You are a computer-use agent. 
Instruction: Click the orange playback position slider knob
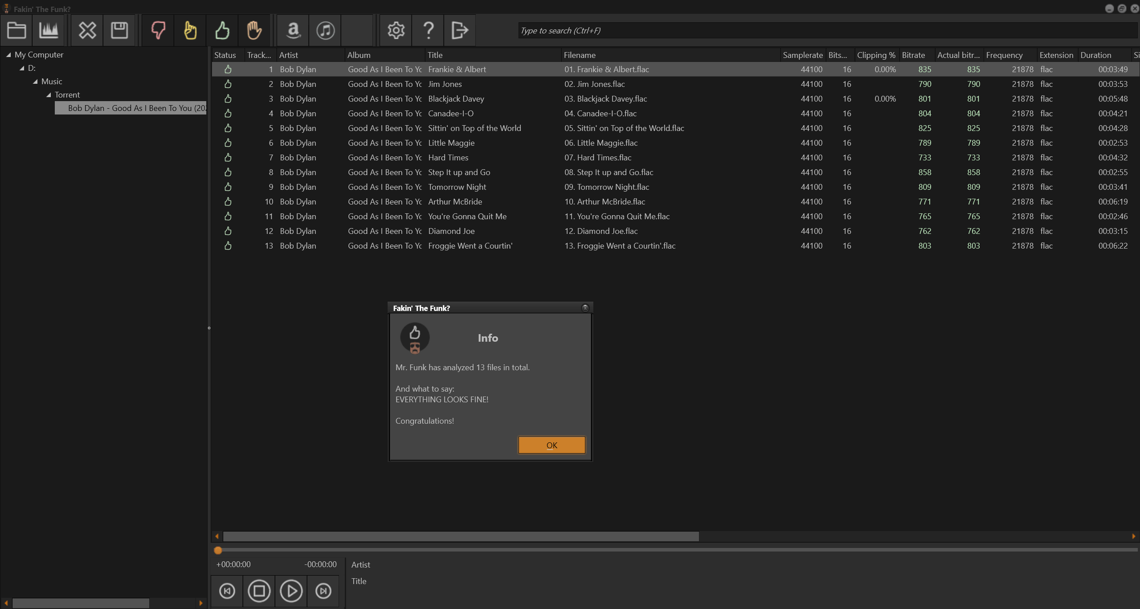(x=218, y=550)
